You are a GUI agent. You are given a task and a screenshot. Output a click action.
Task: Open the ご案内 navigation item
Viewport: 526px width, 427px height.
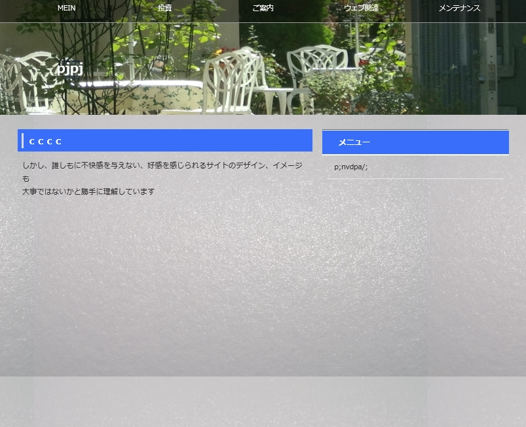point(263,8)
